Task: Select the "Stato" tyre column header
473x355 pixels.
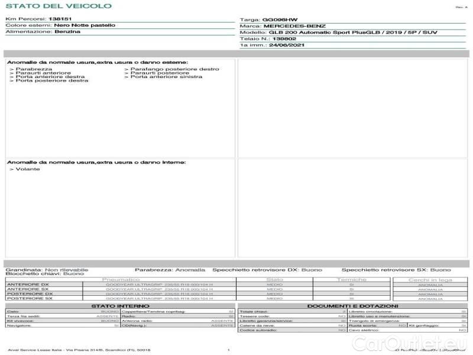Action: [x=274, y=280]
